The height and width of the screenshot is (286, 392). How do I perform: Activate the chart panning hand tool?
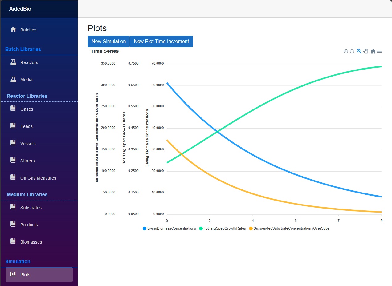(366, 51)
